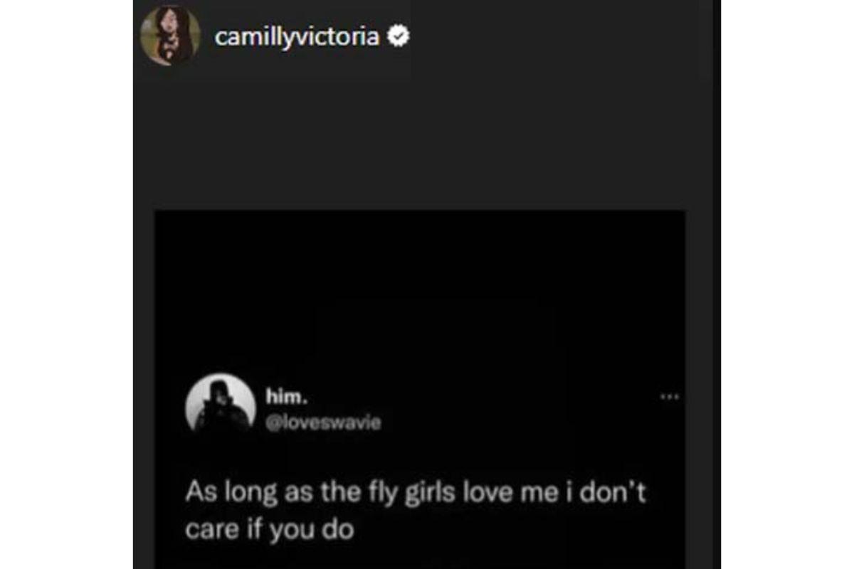Click the tweet line starting "As long as"
The width and height of the screenshot is (854, 569).
click(416, 493)
